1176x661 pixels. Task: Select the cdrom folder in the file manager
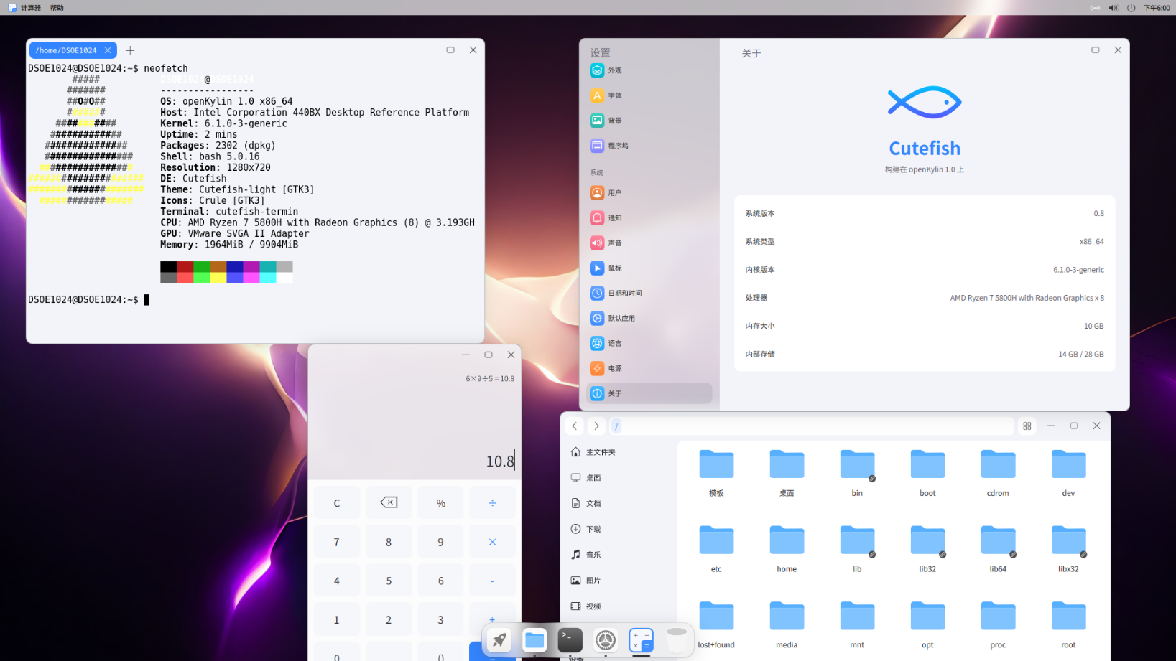coord(998,473)
